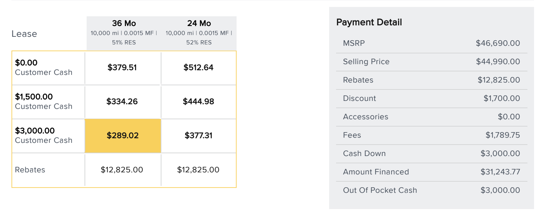Click the highlighted $289.02 payment cell

(x=123, y=136)
